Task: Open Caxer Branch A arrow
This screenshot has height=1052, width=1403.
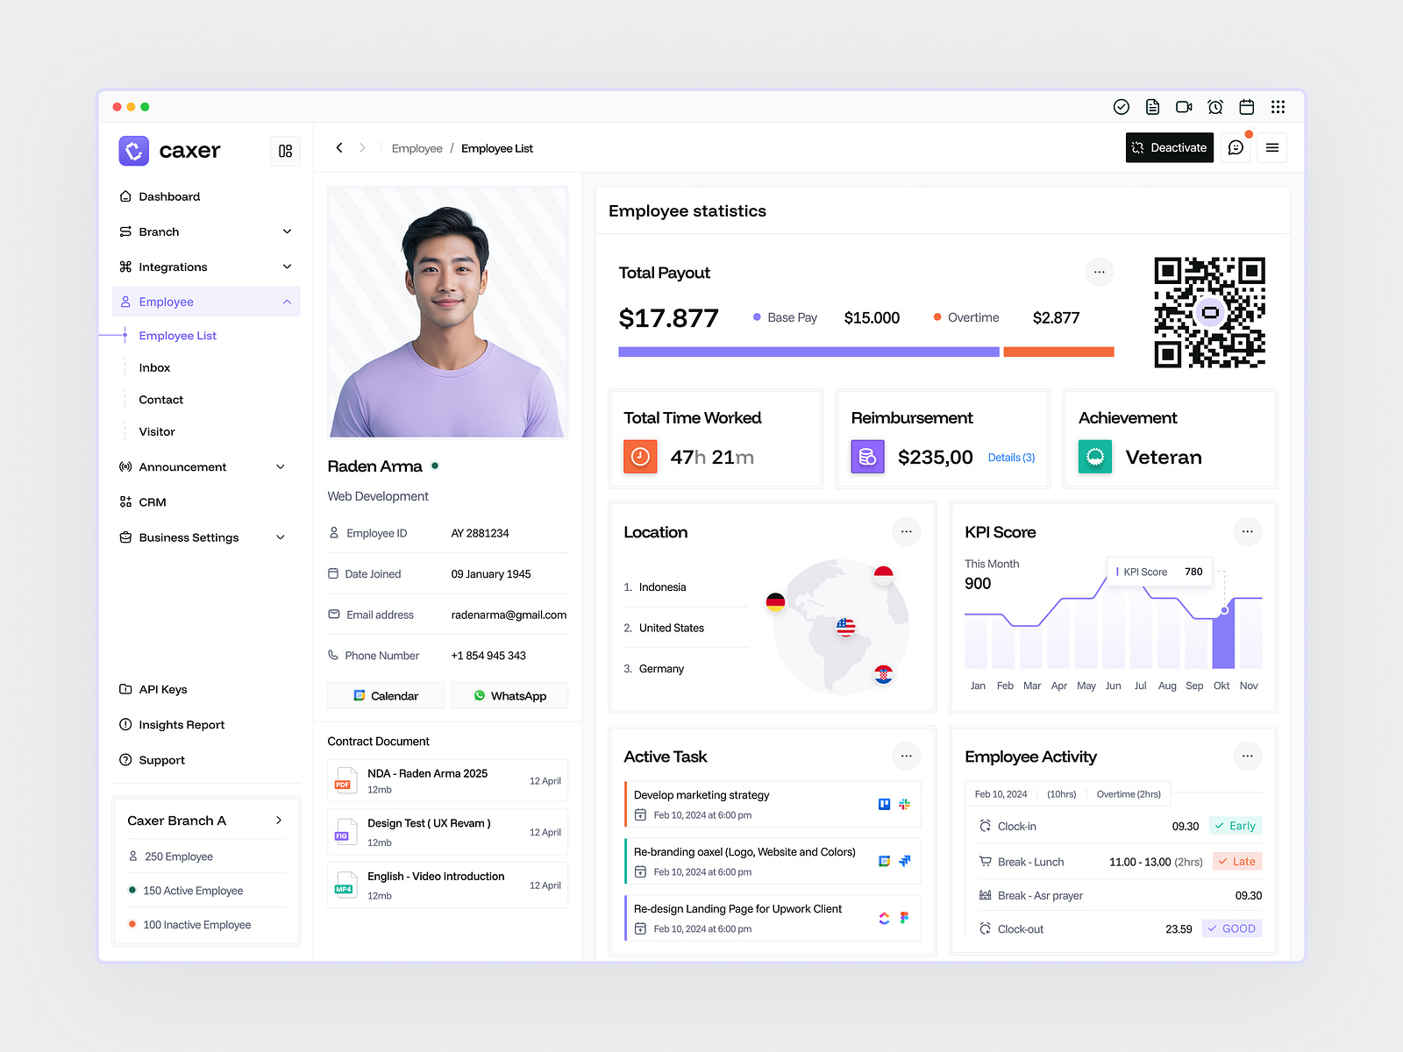Action: (x=279, y=821)
